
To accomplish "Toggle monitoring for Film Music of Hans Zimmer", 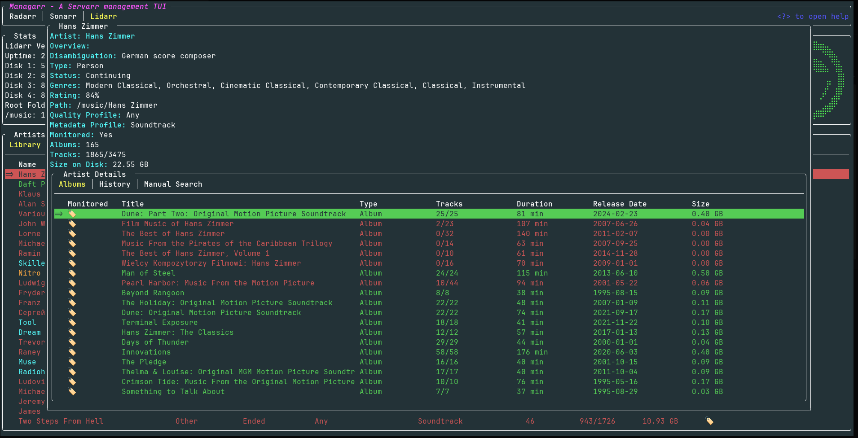I will 72,223.
